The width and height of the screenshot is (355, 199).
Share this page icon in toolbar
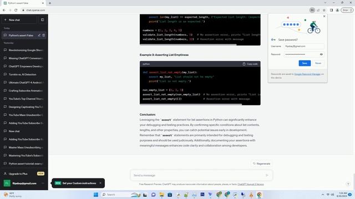[318, 10]
